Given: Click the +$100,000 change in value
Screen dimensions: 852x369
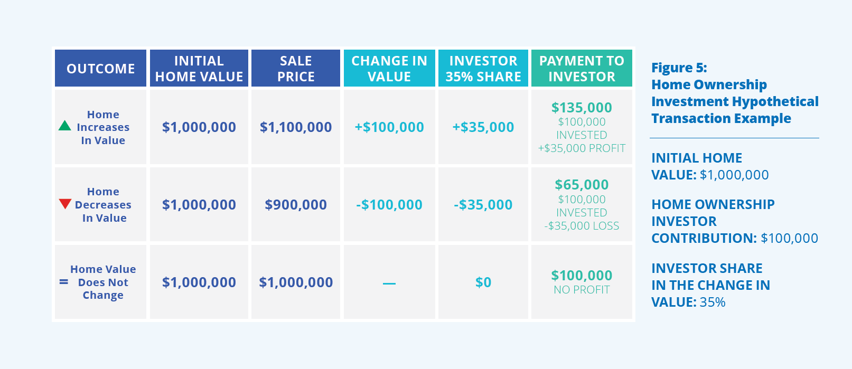Looking at the screenshot, I should tap(389, 127).
